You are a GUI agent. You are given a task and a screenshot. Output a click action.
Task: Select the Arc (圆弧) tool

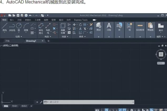(x=26, y=27)
